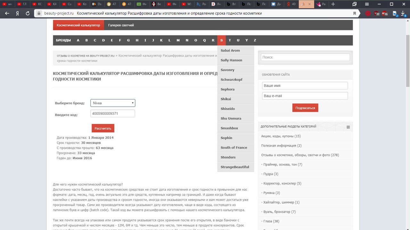
Task: Open category 'Акции, коды, купоны (15)'
Action: (281, 136)
